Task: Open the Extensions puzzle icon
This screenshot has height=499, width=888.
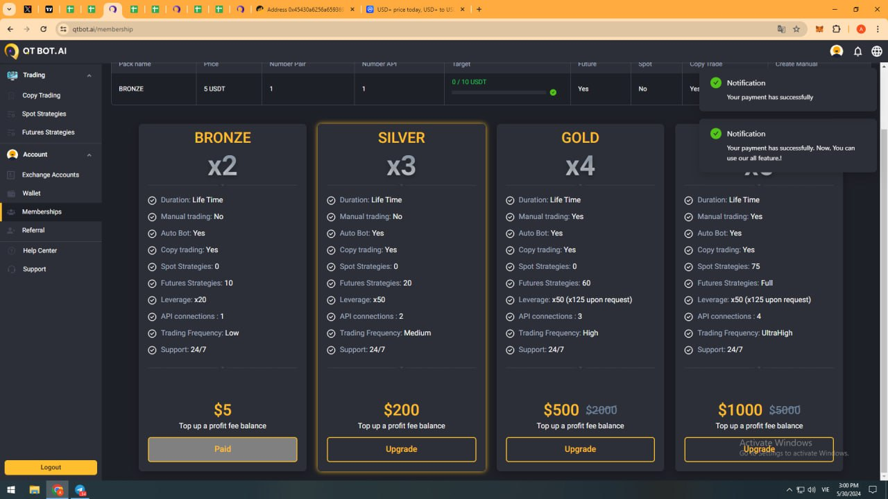Action: [836, 29]
